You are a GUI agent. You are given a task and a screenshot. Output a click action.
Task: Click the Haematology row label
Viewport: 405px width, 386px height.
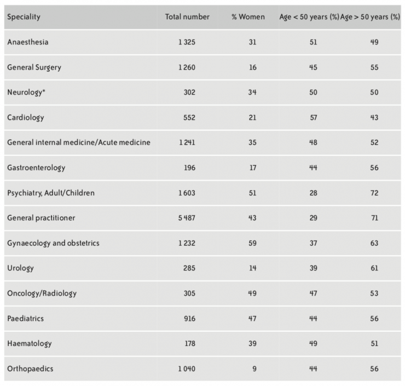(29, 343)
